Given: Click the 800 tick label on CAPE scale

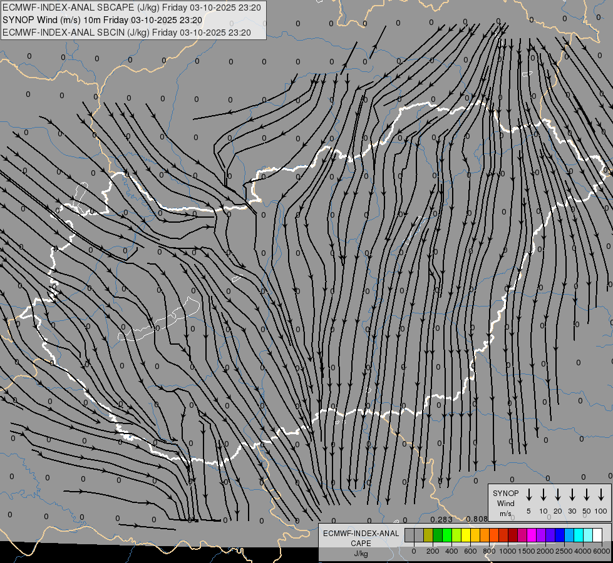Looking at the screenshot, I should pyautogui.click(x=489, y=551).
